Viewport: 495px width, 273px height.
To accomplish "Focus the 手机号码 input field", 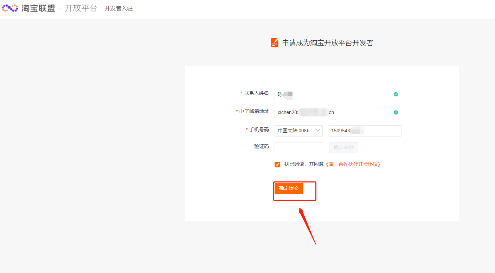I will coord(365,131).
